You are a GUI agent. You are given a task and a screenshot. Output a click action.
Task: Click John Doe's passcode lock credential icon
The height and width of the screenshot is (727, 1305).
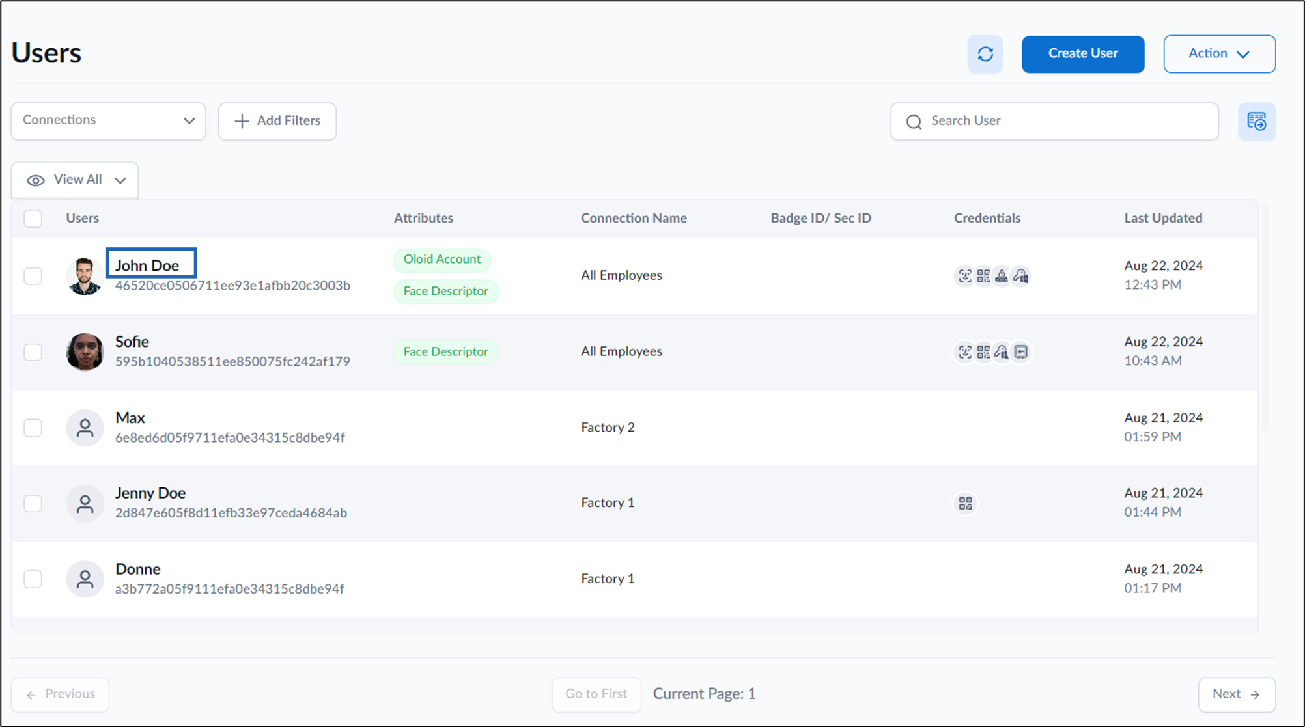(x=1002, y=276)
